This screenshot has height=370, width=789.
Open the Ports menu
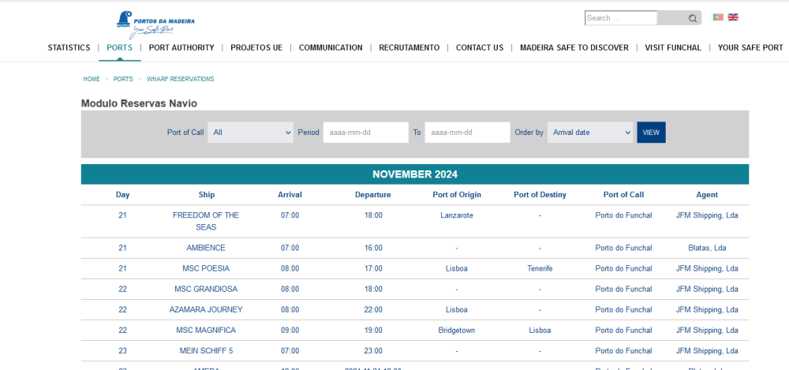120,48
